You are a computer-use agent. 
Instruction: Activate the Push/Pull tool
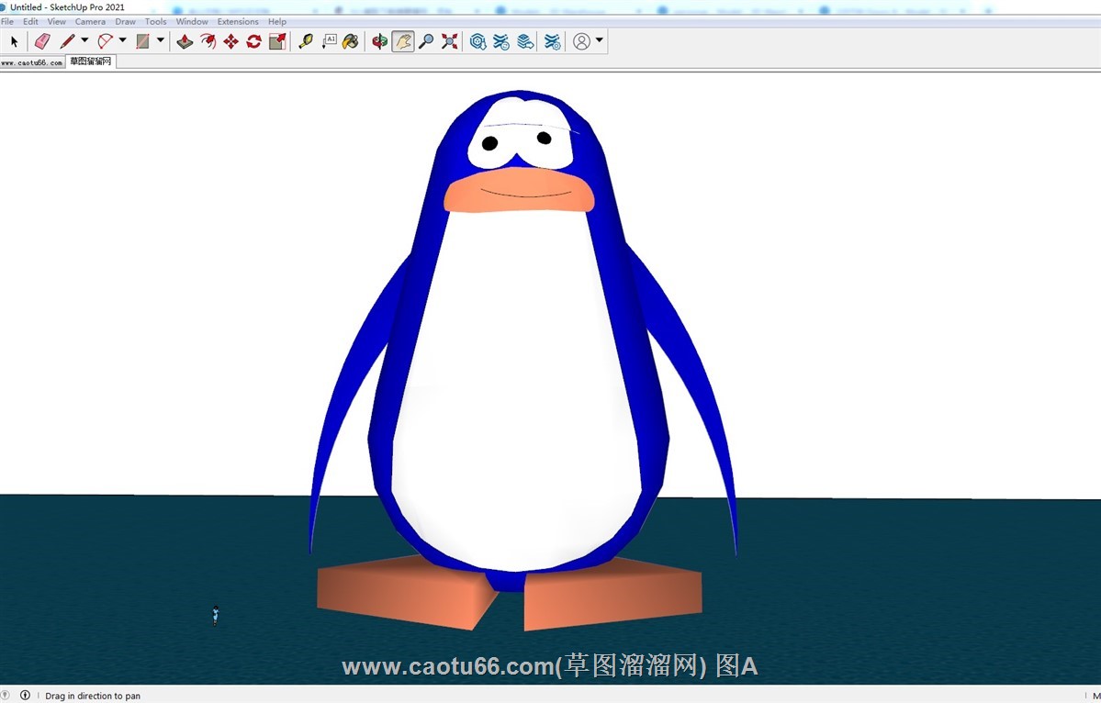point(185,41)
